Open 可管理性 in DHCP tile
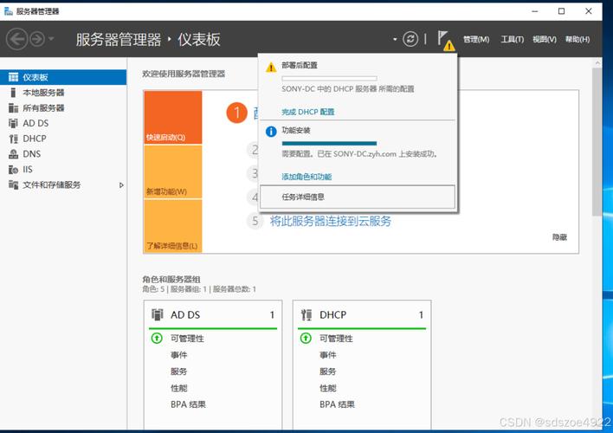 point(336,339)
